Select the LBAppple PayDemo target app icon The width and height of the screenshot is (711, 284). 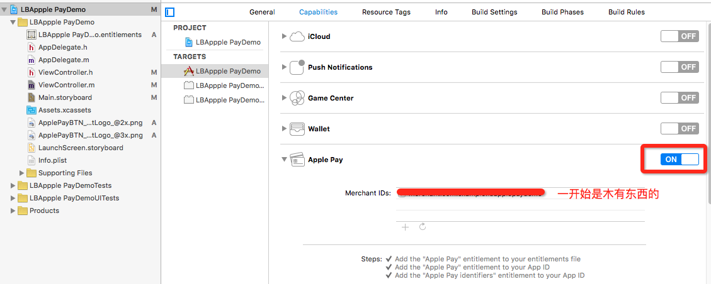click(x=188, y=71)
